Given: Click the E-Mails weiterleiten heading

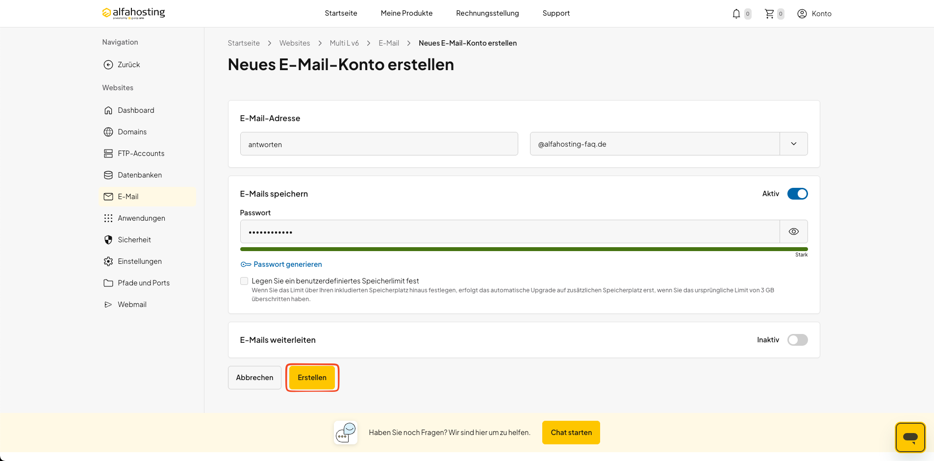Looking at the screenshot, I should click(x=278, y=340).
